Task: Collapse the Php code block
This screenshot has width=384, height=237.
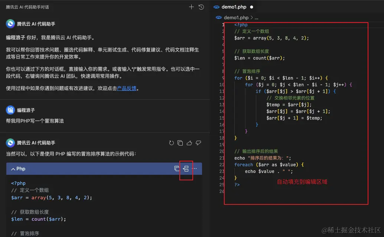Action: tap(13, 169)
